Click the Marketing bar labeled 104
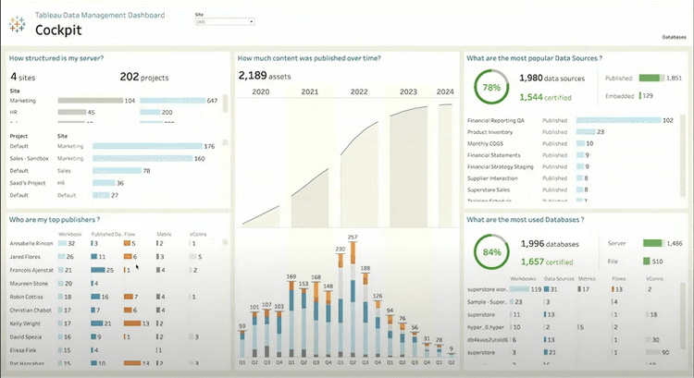 91,101
